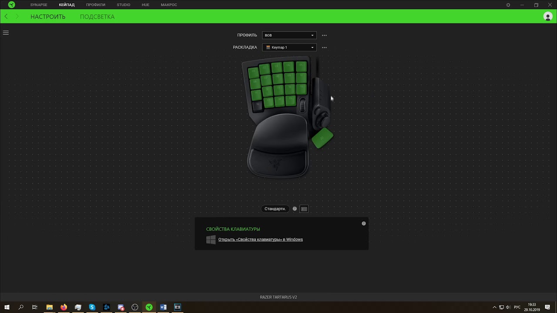Select keypad key 01

click(254, 73)
